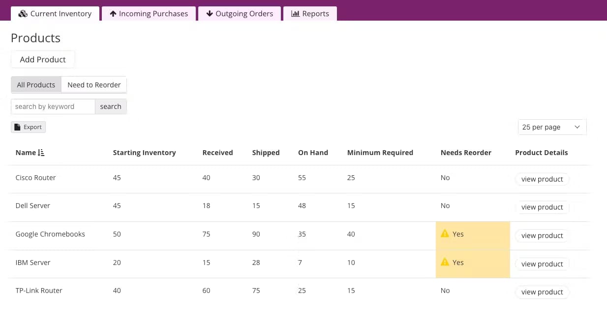The width and height of the screenshot is (607, 318).
Task: Click the up arrow icon on Incoming Purchases
Action: point(113,14)
